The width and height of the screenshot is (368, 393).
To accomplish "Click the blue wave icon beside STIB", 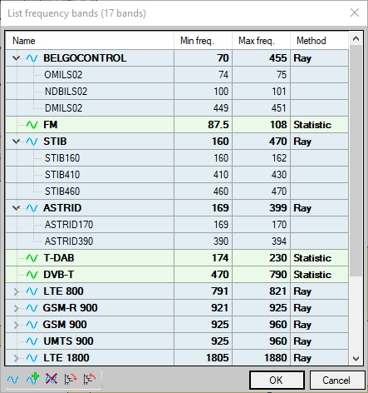I will tap(32, 142).
